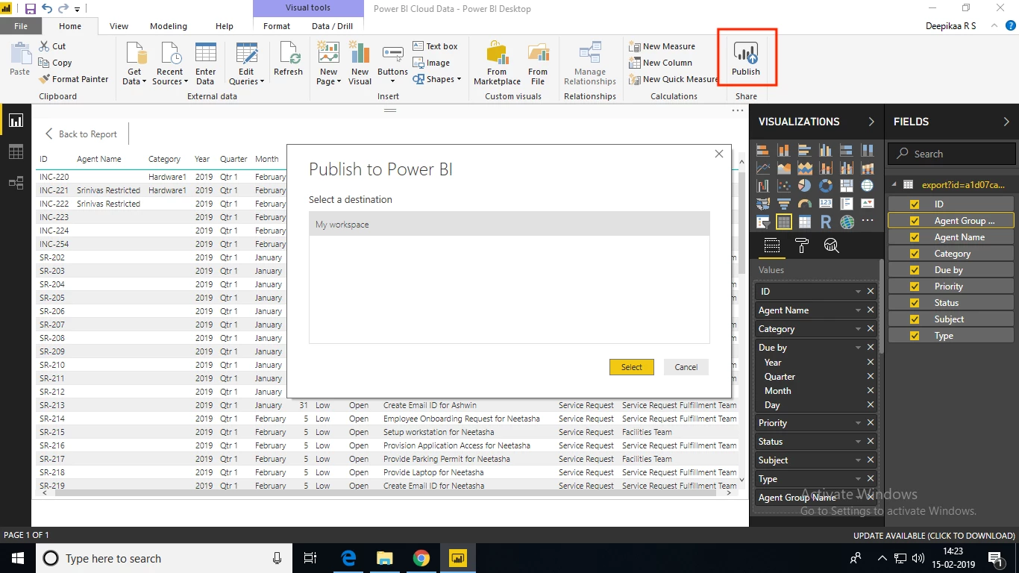
Task: Switch to Model relationships view in sidebar
Action: click(x=16, y=183)
